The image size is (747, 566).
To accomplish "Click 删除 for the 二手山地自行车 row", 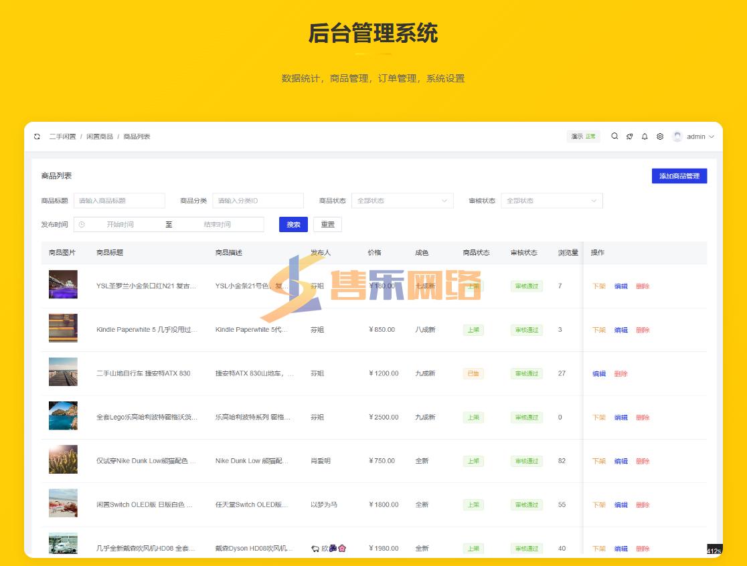I will click(620, 374).
